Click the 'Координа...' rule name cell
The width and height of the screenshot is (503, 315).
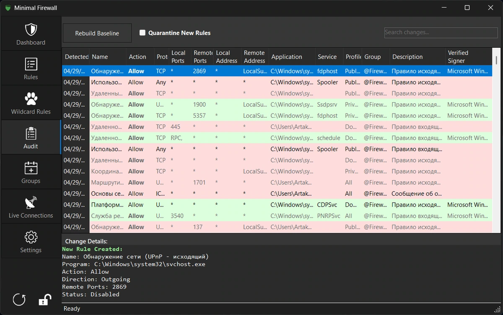tap(108, 171)
